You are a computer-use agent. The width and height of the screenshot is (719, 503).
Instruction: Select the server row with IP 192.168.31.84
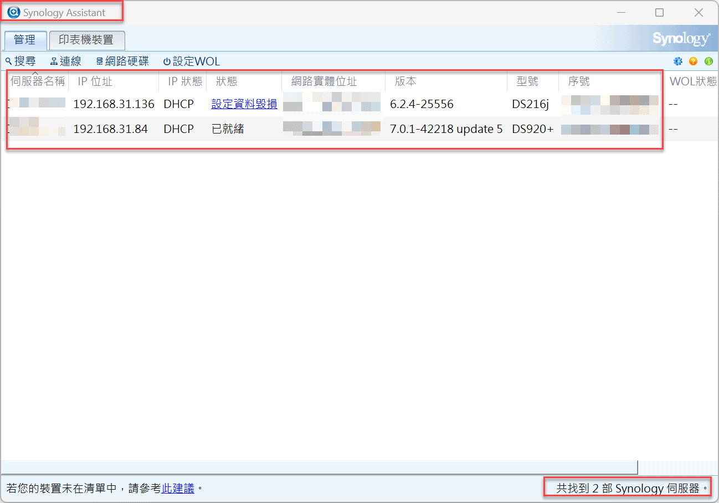tap(360, 129)
